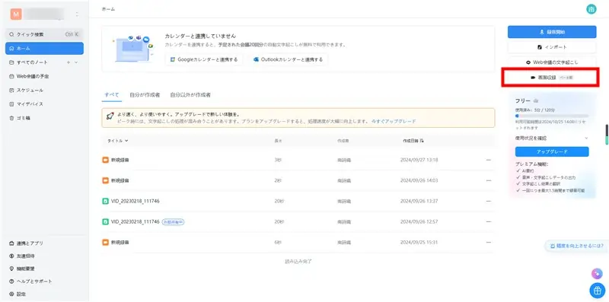This screenshot has width=609, height=302.
Task: Switch to the 自分が作成者 tab
Action: point(145,95)
